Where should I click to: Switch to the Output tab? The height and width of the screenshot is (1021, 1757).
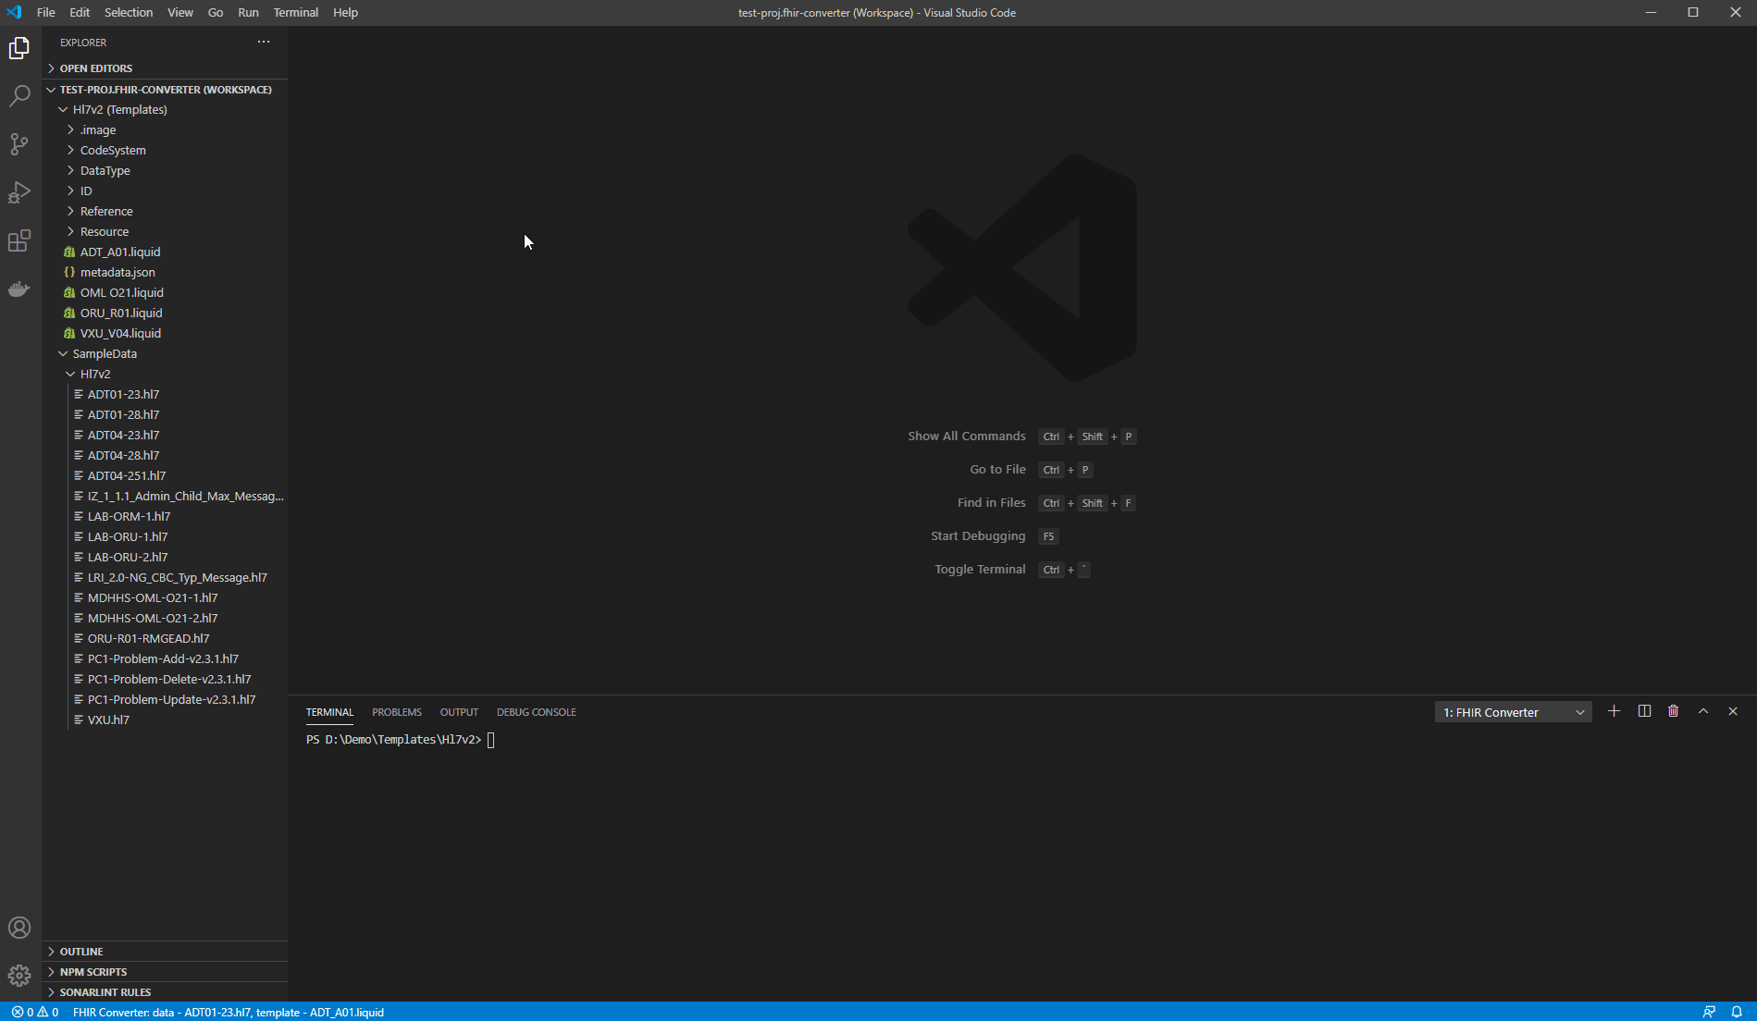pos(459,712)
